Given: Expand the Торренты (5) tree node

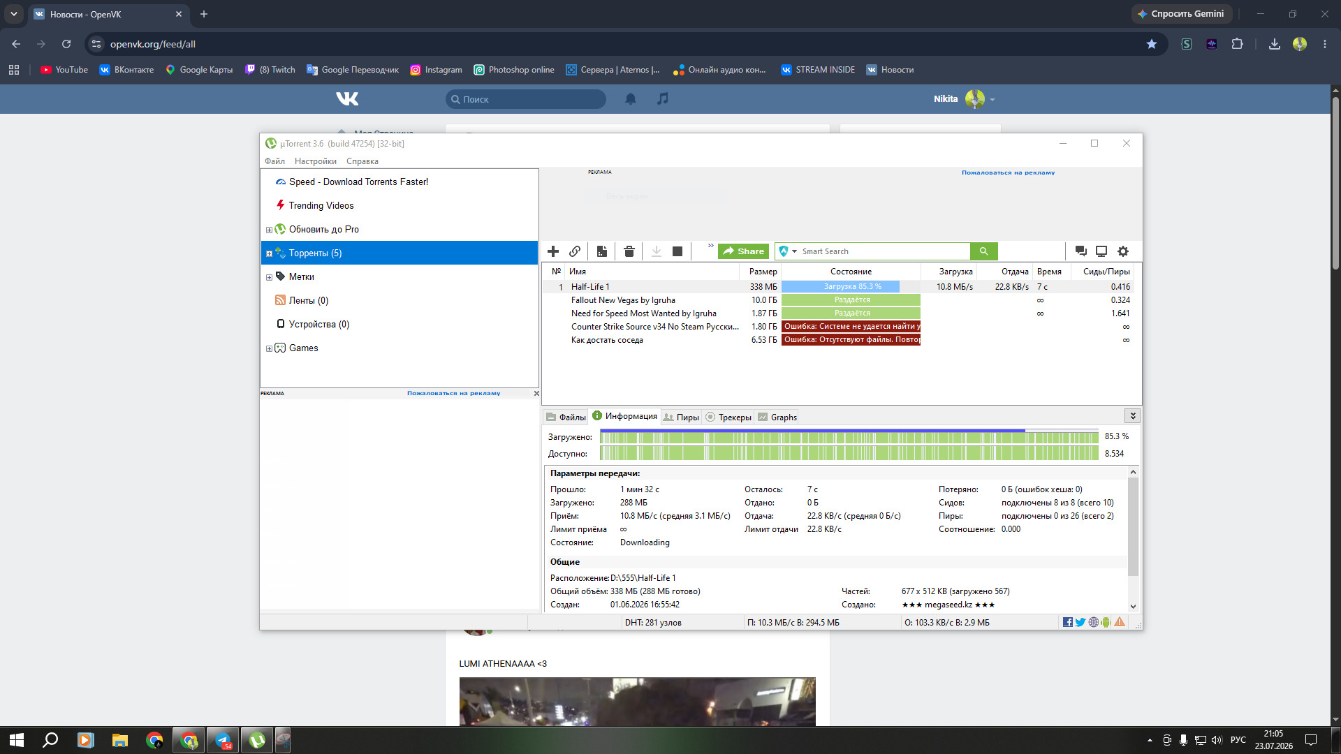Looking at the screenshot, I should [269, 253].
